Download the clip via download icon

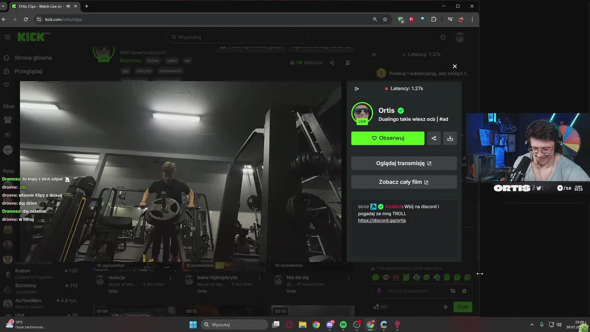[x=450, y=138]
